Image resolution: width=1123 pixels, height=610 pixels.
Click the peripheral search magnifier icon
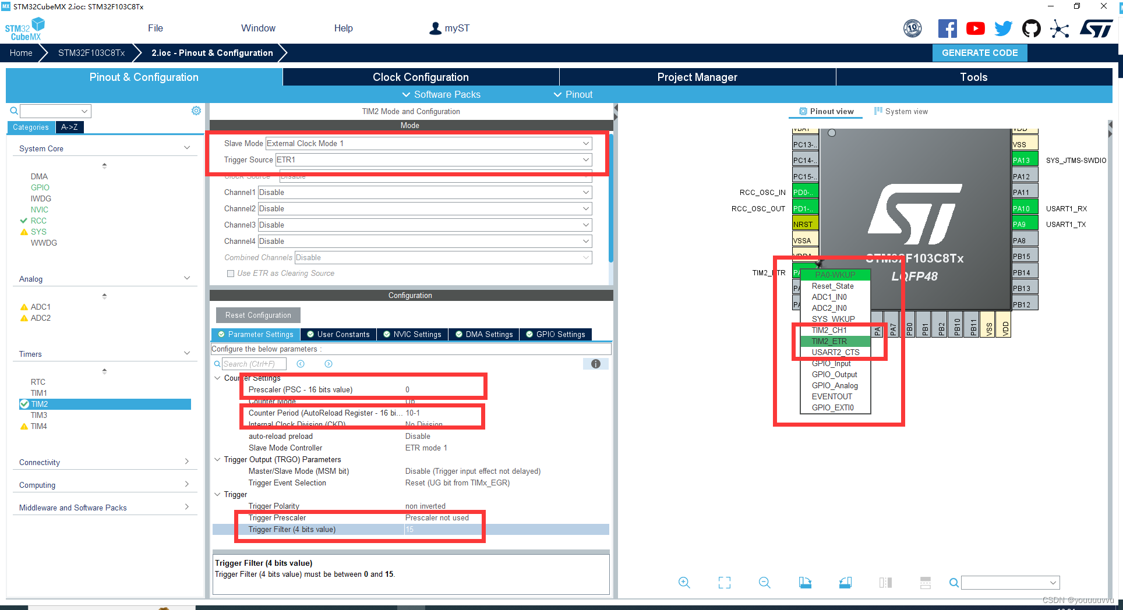click(14, 111)
